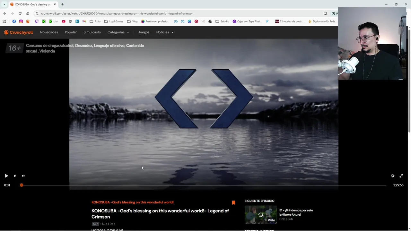Open the YouTube bookmark
Image resolution: width=411 pixels, height=231 pixels.
(x=64, y=21)
